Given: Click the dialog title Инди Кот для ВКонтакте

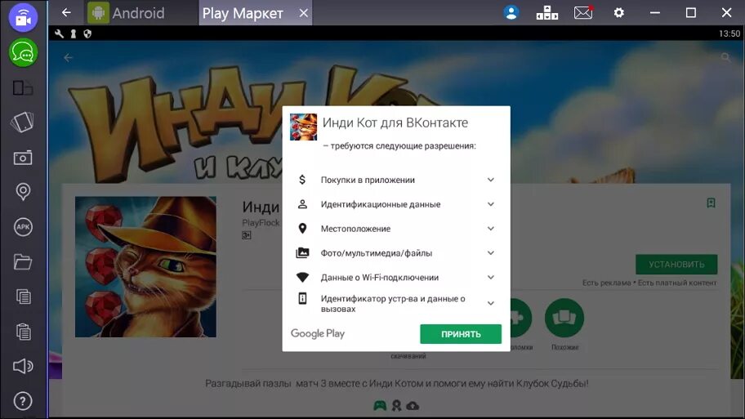Looking at the screenshot, I should click(x=395, y=123).
